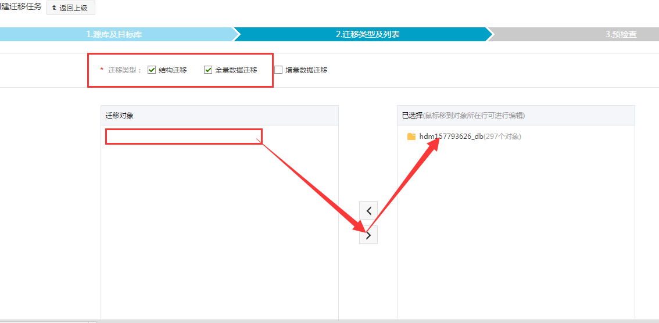The height and width of the screenshot is (323, 659).
Task: Jump to step 3.预检查
Action: (x=621, y=34)
